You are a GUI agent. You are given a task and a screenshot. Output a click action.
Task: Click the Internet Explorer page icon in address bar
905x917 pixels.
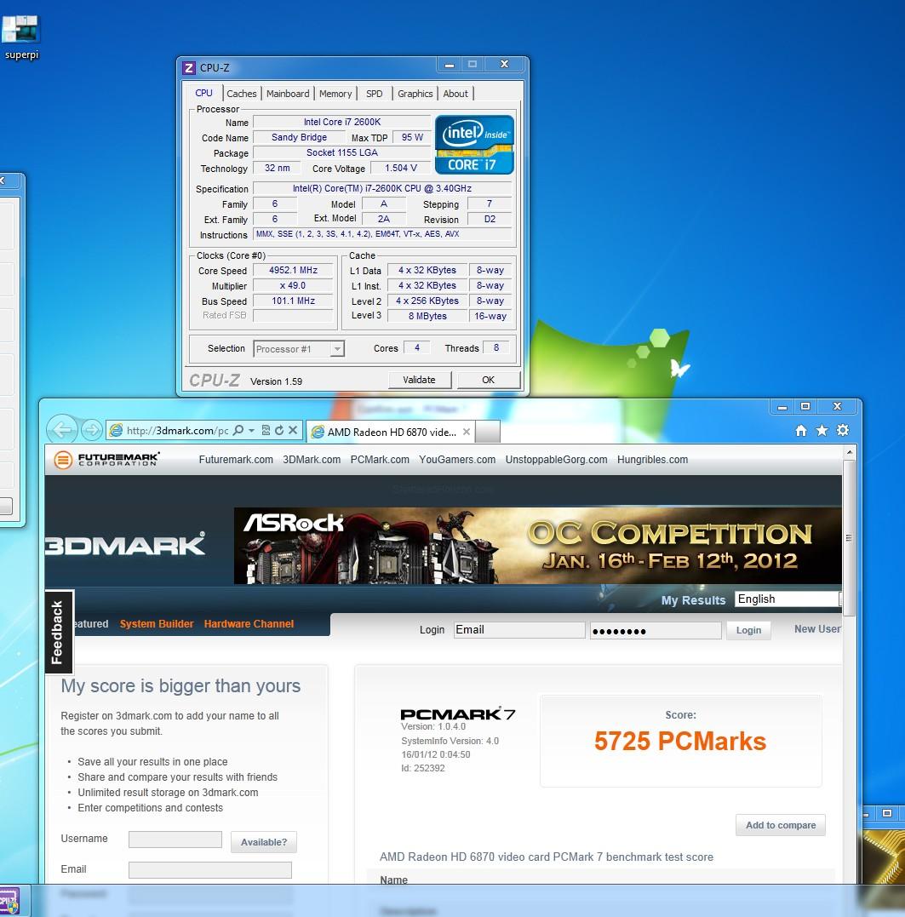117,431
